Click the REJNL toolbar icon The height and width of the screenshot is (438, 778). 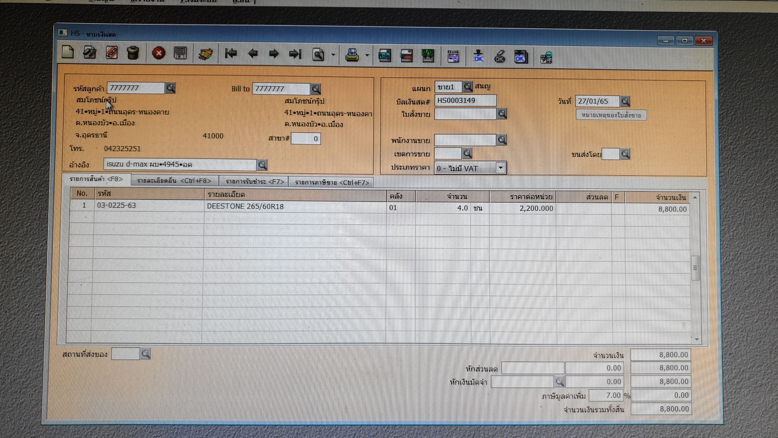[x=453, y=57]
